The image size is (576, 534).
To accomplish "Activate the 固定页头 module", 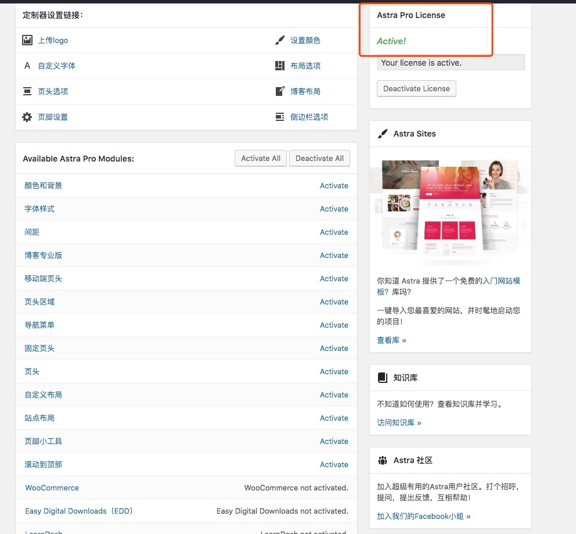I will [334, 348].
